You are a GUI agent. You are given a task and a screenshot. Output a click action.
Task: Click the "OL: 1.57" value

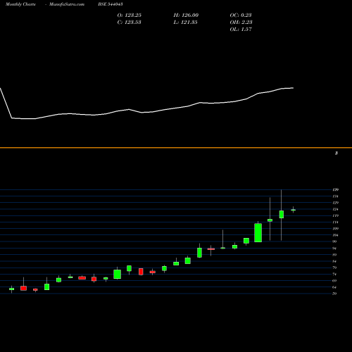pyautogui.click(x=241, y=30)
